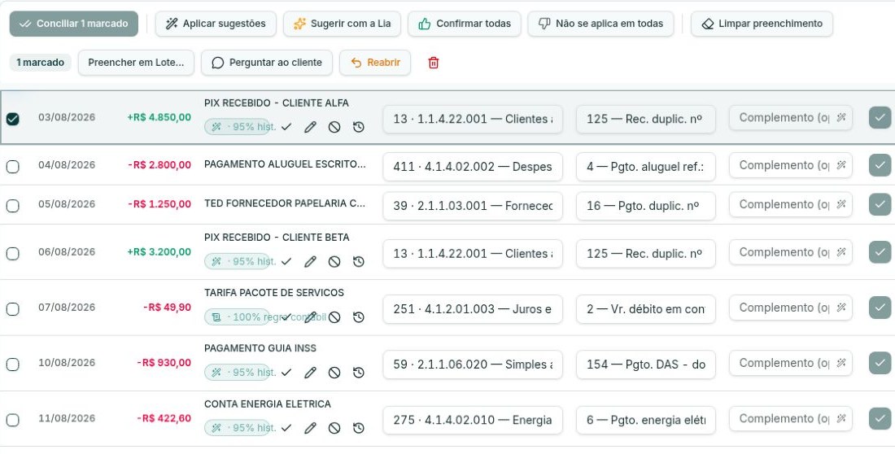The height and width of the screenshot is (454, 895).
Task: Open history icon in TARIFA PACOTE row
Action: click(359, 317)
